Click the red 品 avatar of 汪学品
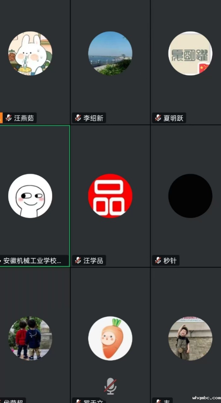 pos(110,196)
